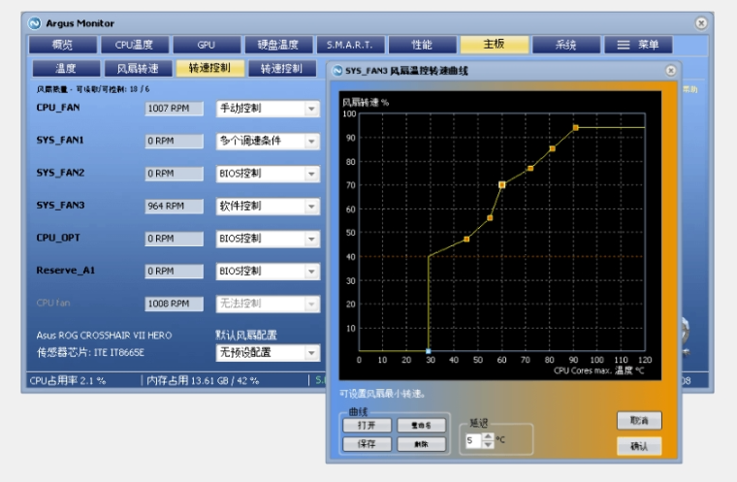This screenshot has width=737, height=482.
Task: Click the CPU fan 1008 RPM field
Action: [174, 304]
